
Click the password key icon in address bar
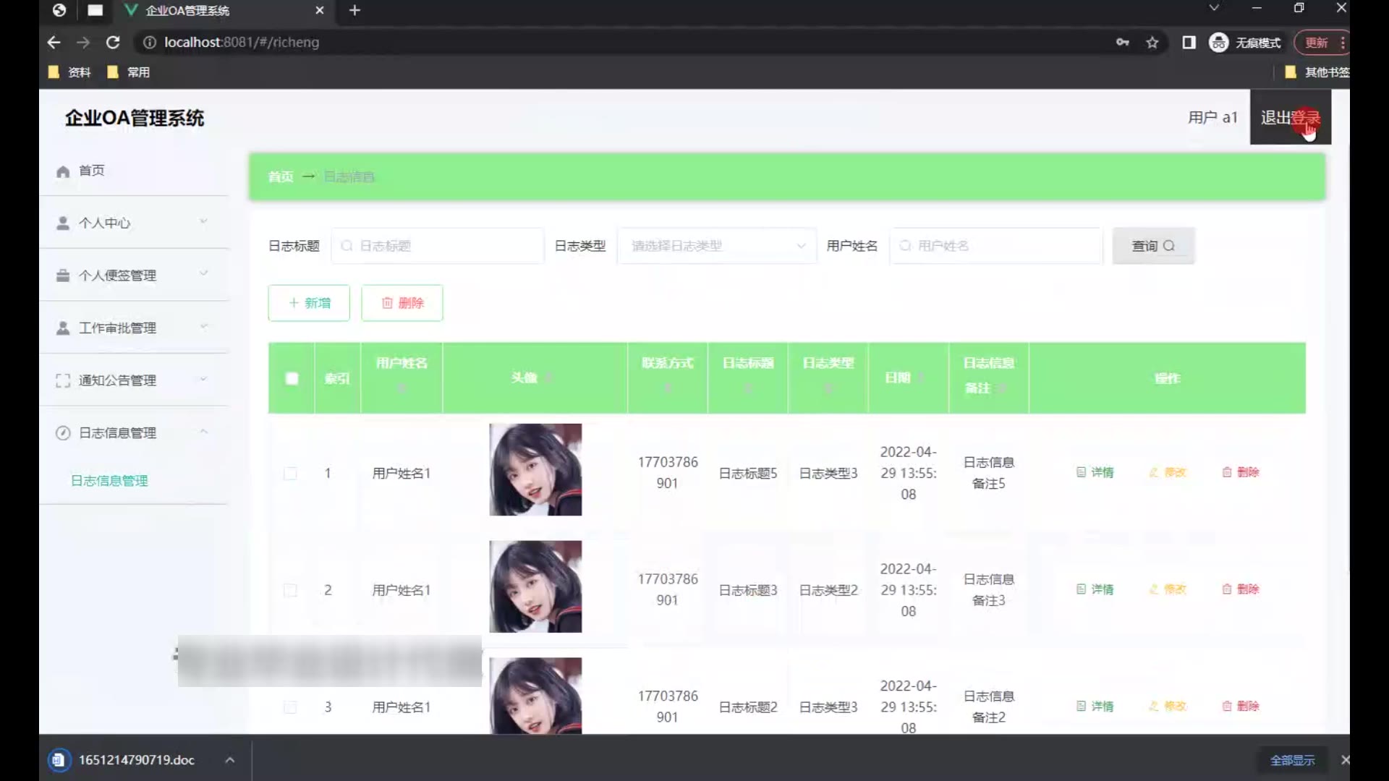coord(1122,43)
